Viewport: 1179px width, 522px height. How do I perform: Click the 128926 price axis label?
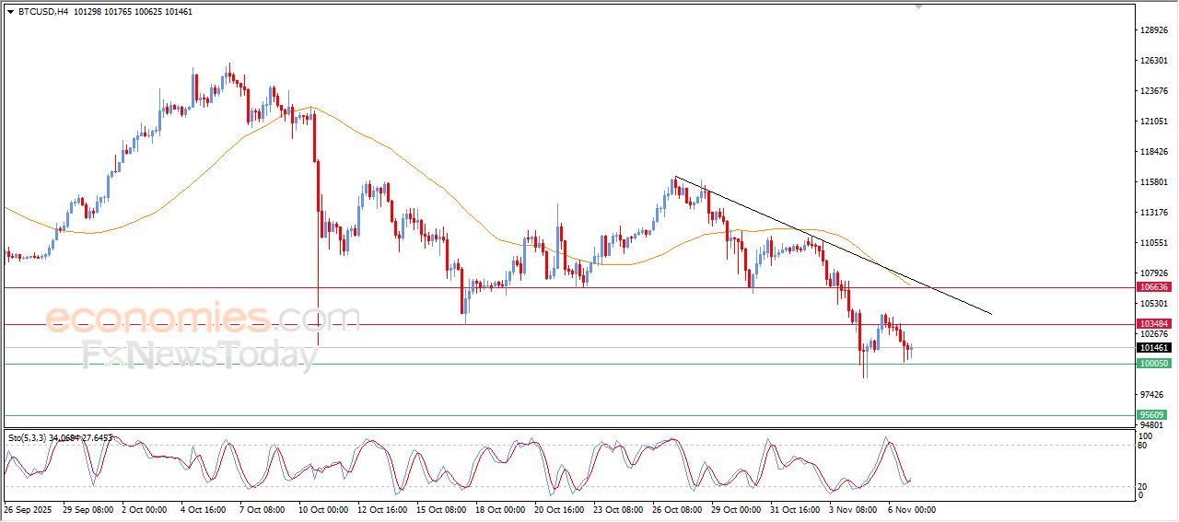pos(1154,30)
